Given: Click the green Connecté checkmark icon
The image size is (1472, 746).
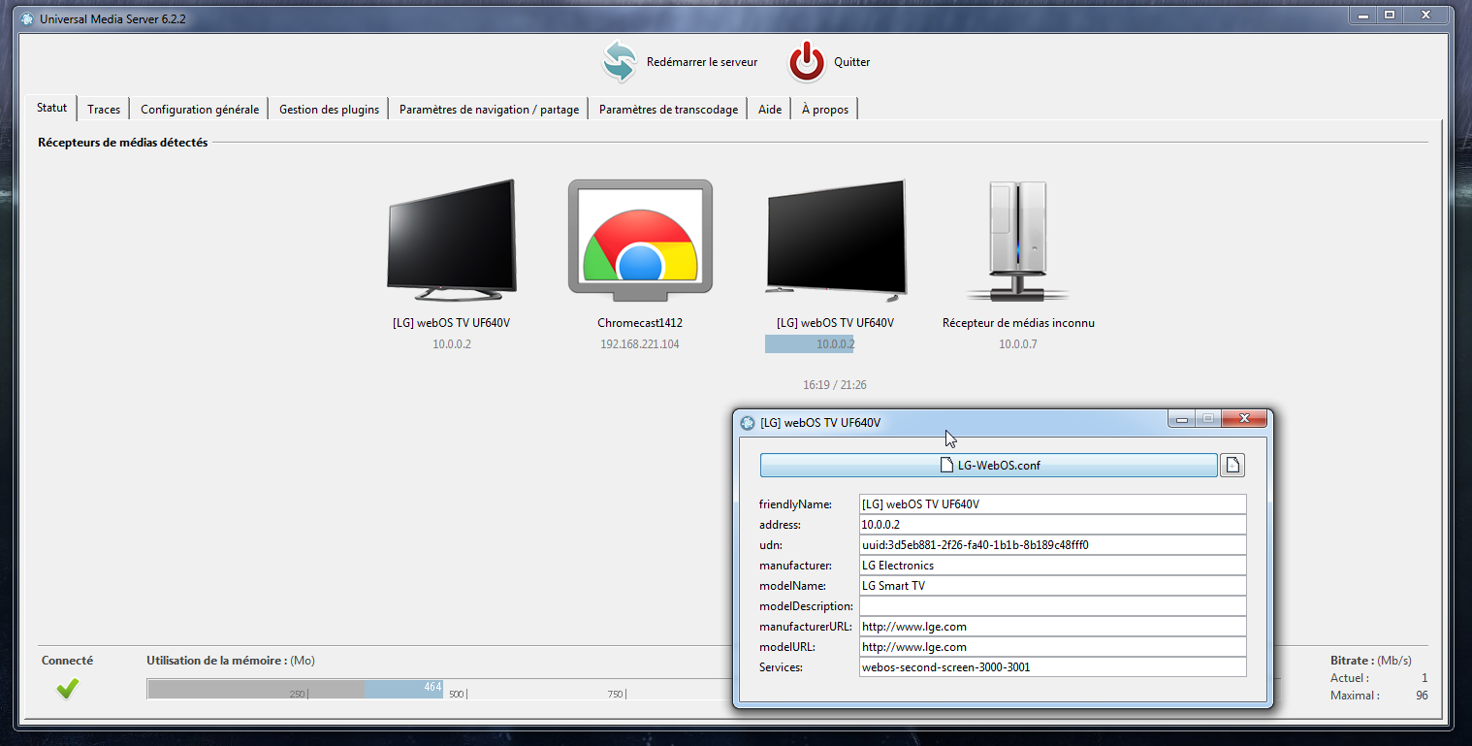Looking at the screenshot, I should point(68,688).
